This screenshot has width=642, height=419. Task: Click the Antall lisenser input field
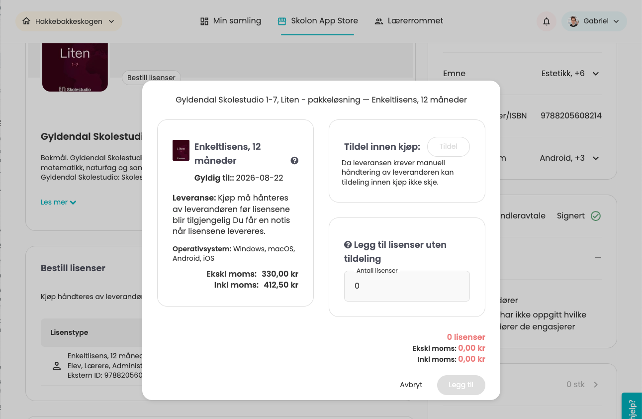click(406, 286)
